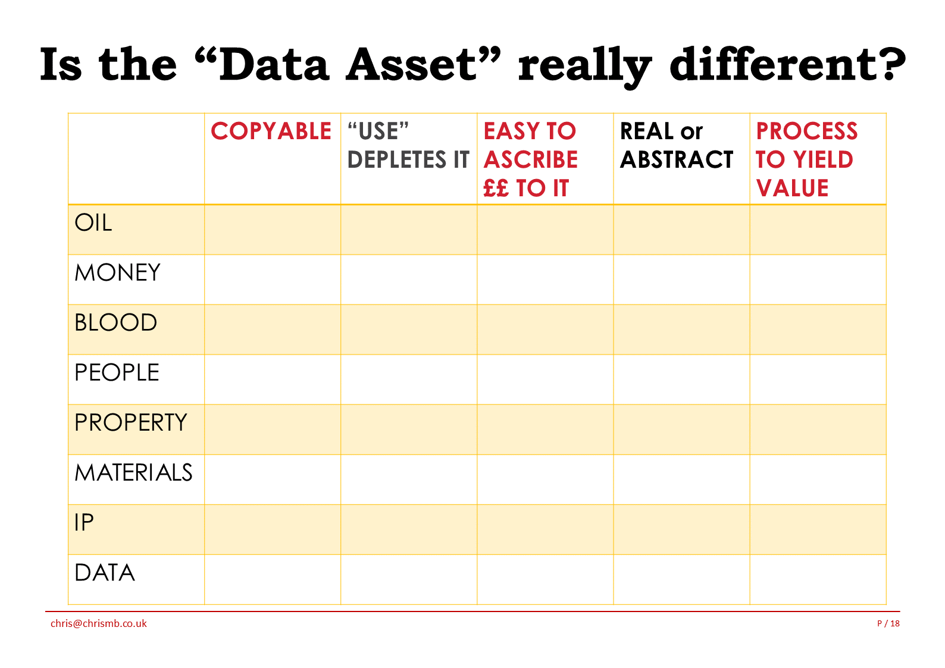
Task: Click the REAL or ABSTRACT header
Action: click(x=676, y=146)
